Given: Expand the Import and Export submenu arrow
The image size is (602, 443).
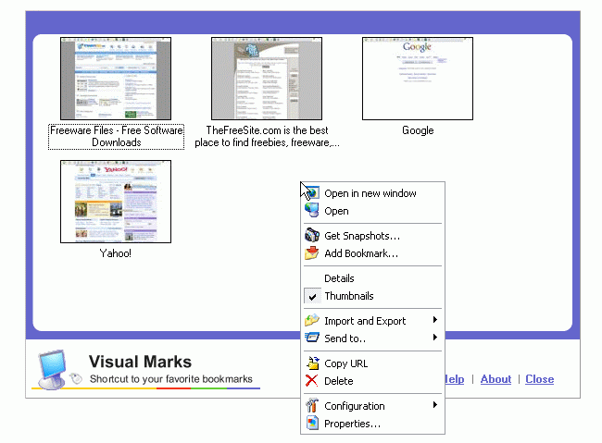Looking at the screenshot, I should [435, 320].
